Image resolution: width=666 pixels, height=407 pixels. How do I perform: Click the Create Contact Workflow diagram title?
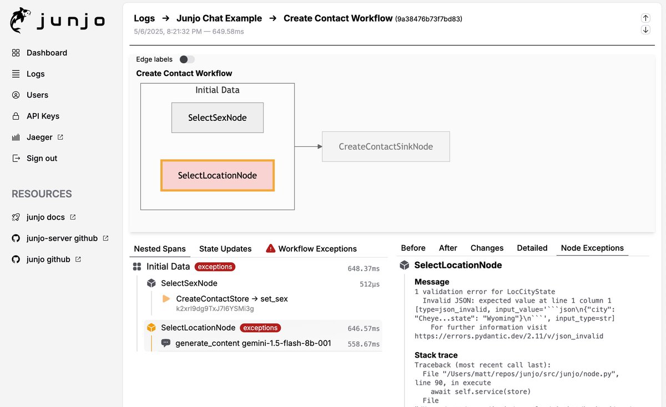pyautogui.click(x=184, y=73)
